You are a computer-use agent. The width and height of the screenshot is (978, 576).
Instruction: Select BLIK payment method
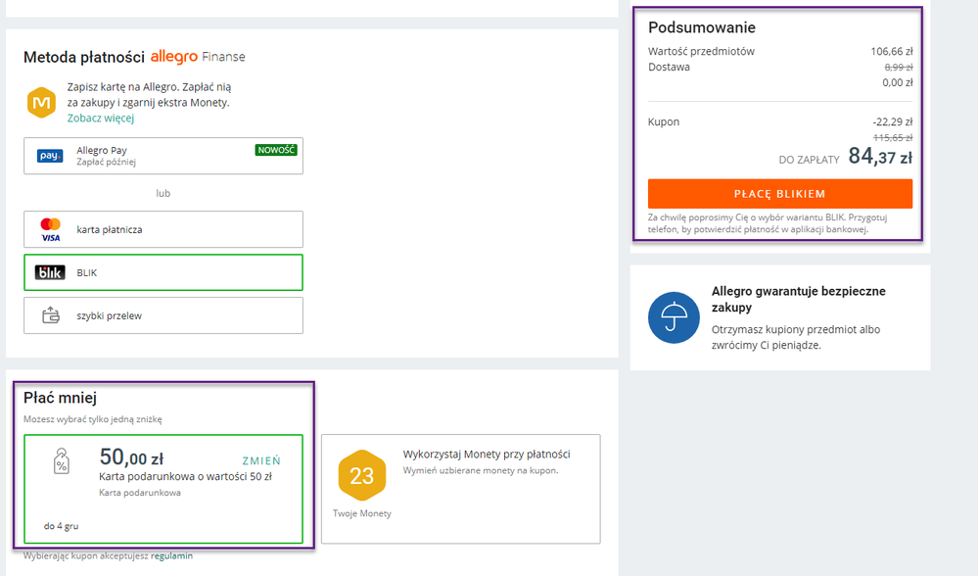[x=163, y=272]
